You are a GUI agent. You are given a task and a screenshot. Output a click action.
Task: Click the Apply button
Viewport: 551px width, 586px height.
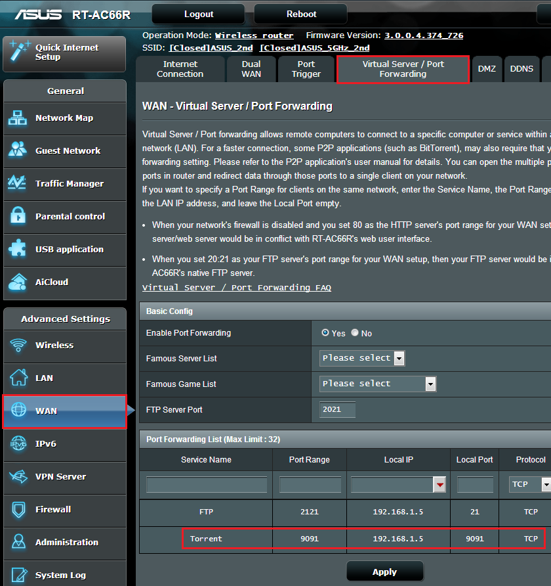tap(384, 572)
